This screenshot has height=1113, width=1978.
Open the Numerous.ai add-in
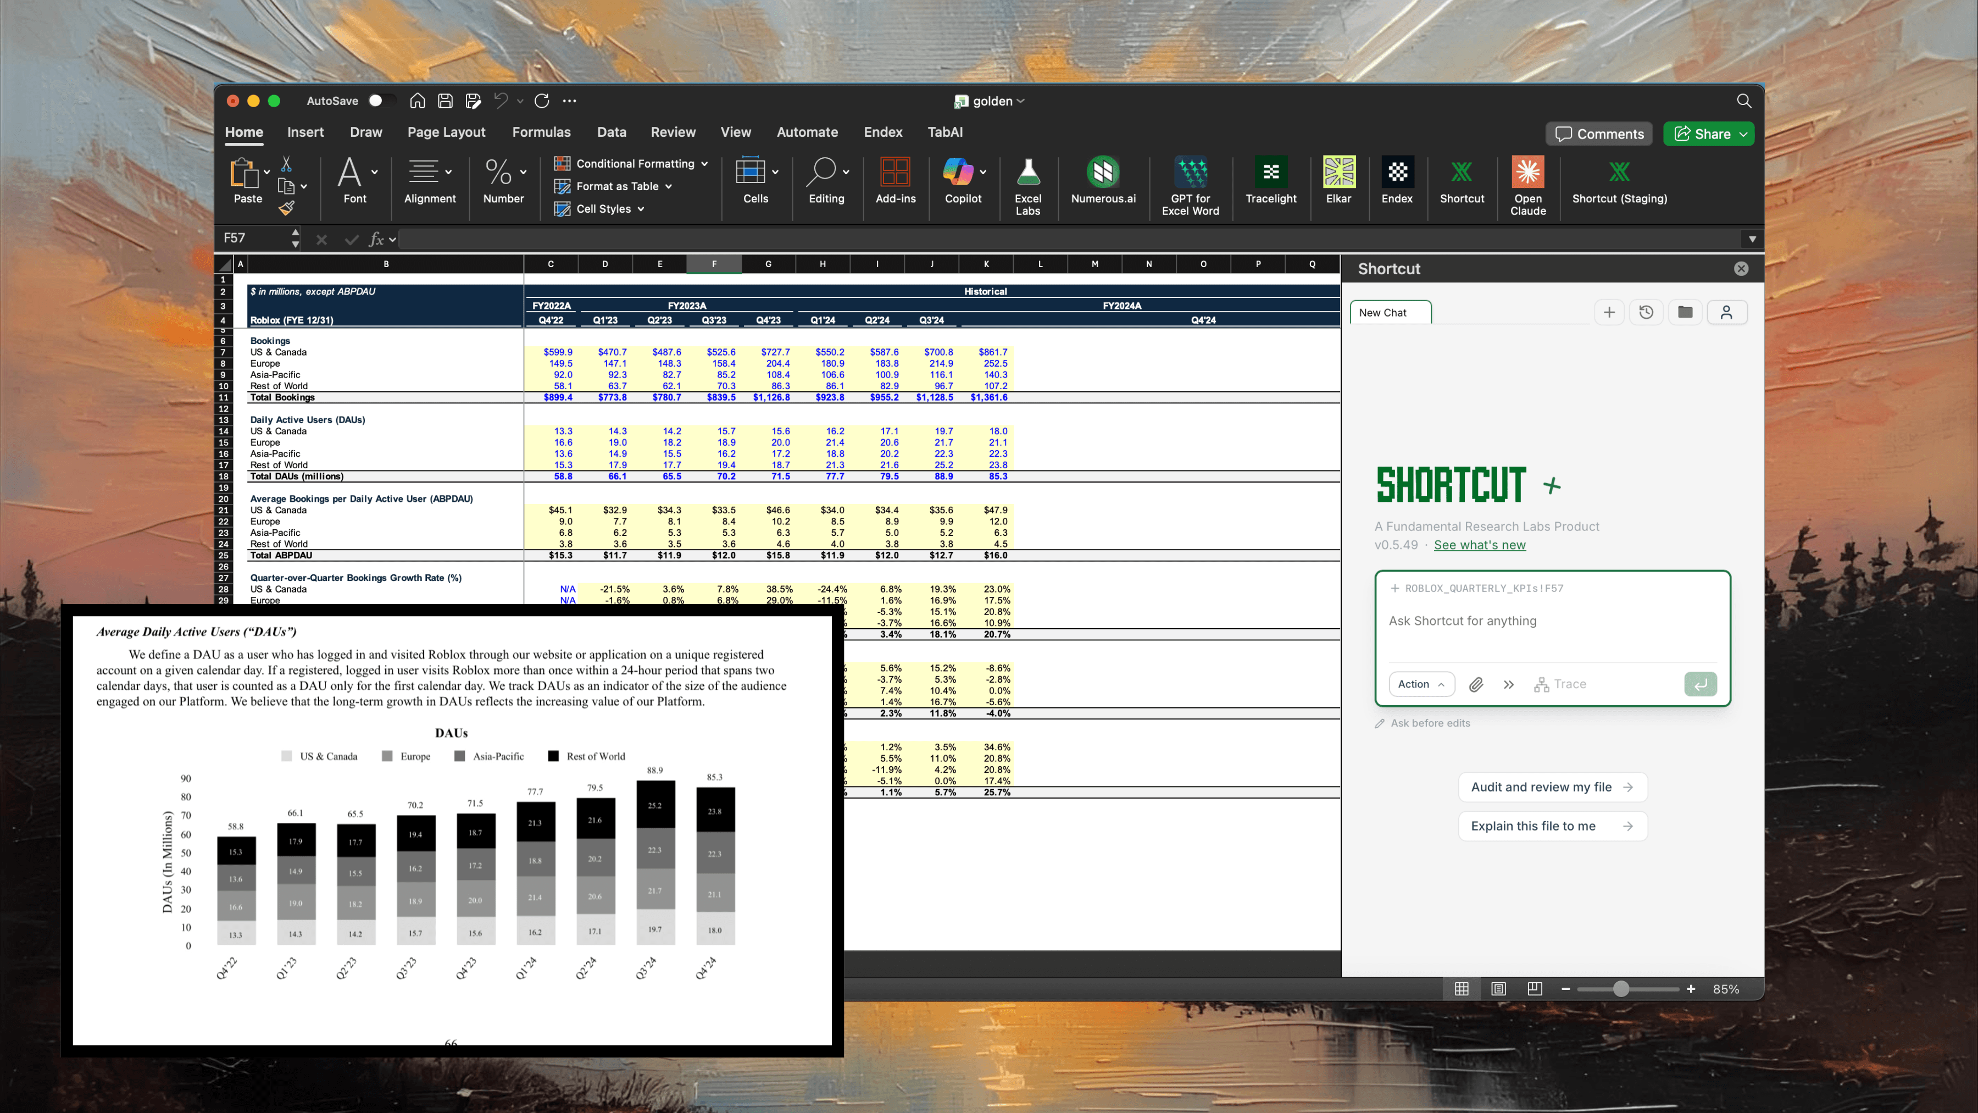[x=1103, y=180]
